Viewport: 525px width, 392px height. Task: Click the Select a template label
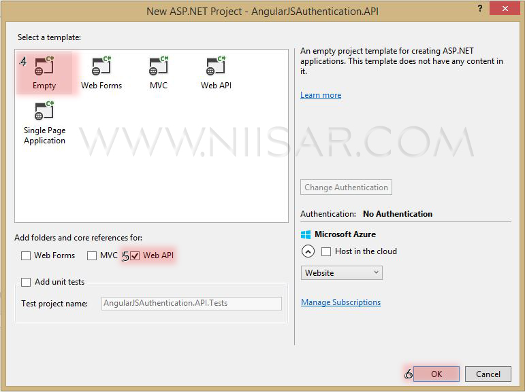[49, 37]
